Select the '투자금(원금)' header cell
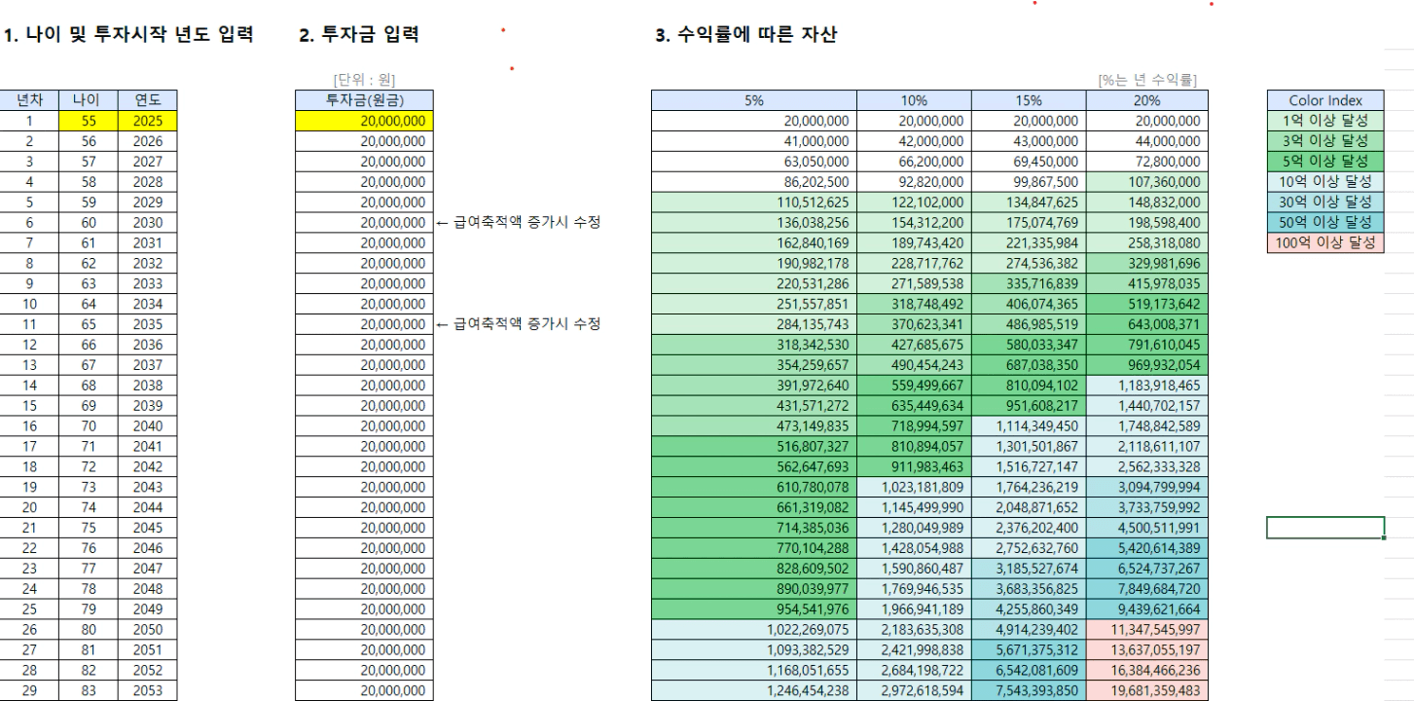Screen dimensions: 1414x701 364,101
